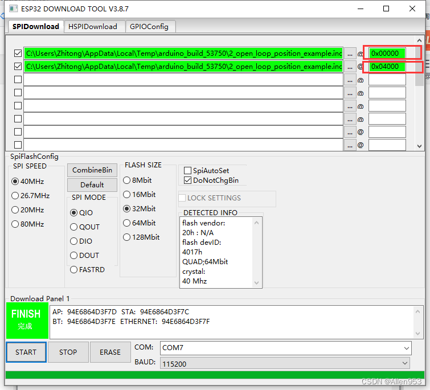Set flash size to 32Mbit

140,209
